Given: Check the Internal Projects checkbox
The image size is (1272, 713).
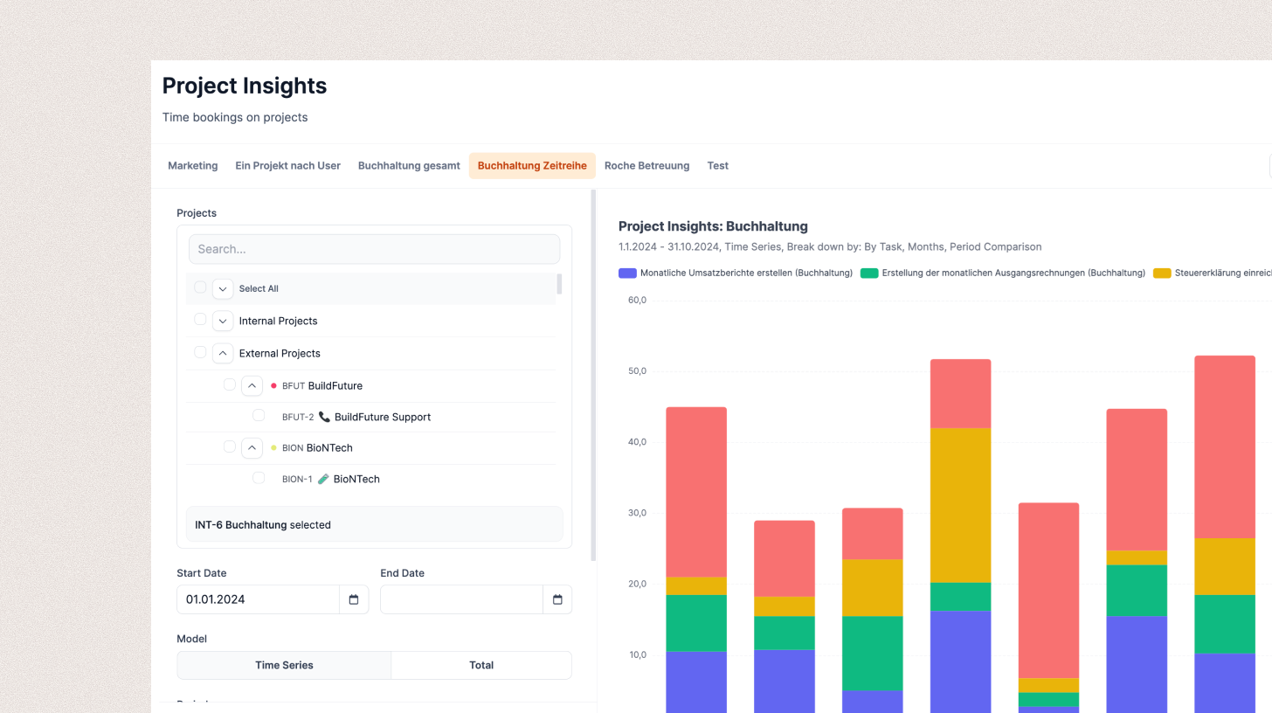Looking at the screenshot, I should pos(200,320).
